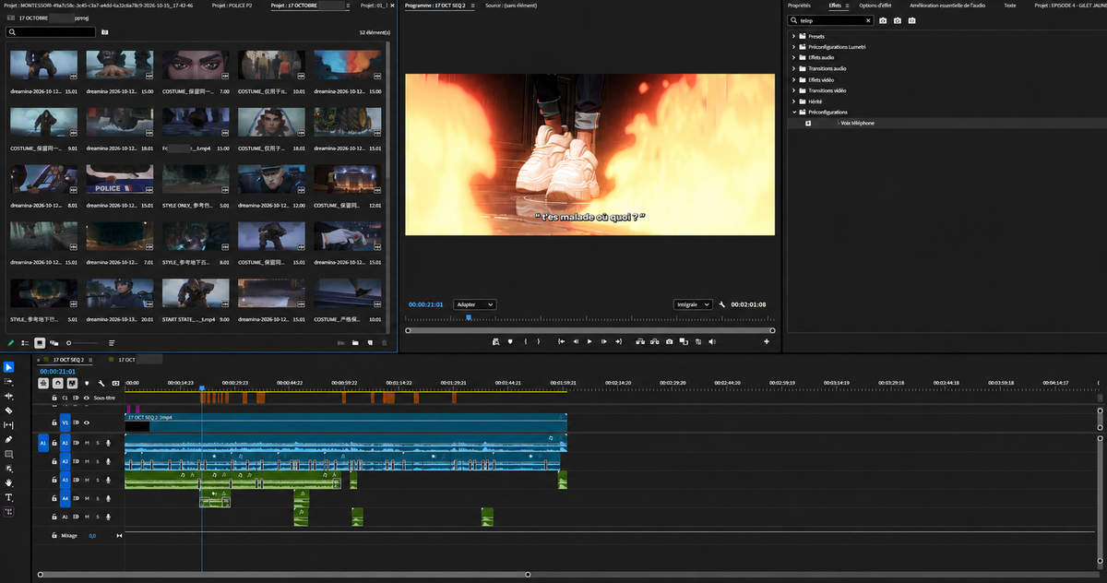
Task: Collapse the Préconfigurations folder
Action: [793, 112]
